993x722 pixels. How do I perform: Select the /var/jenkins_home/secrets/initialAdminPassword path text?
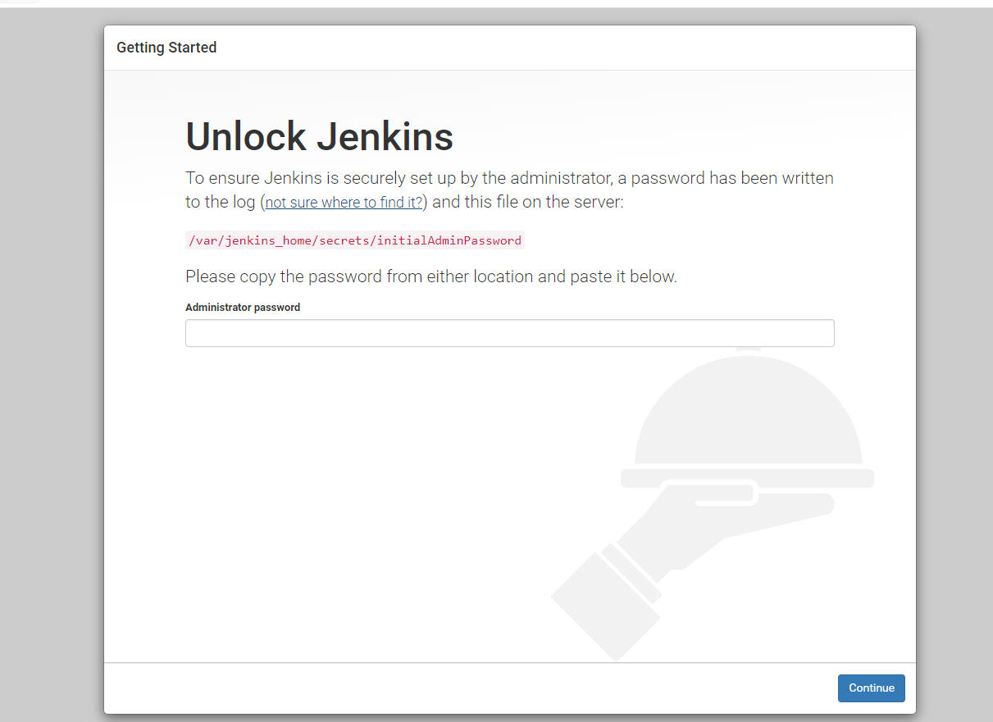[354, 240]
